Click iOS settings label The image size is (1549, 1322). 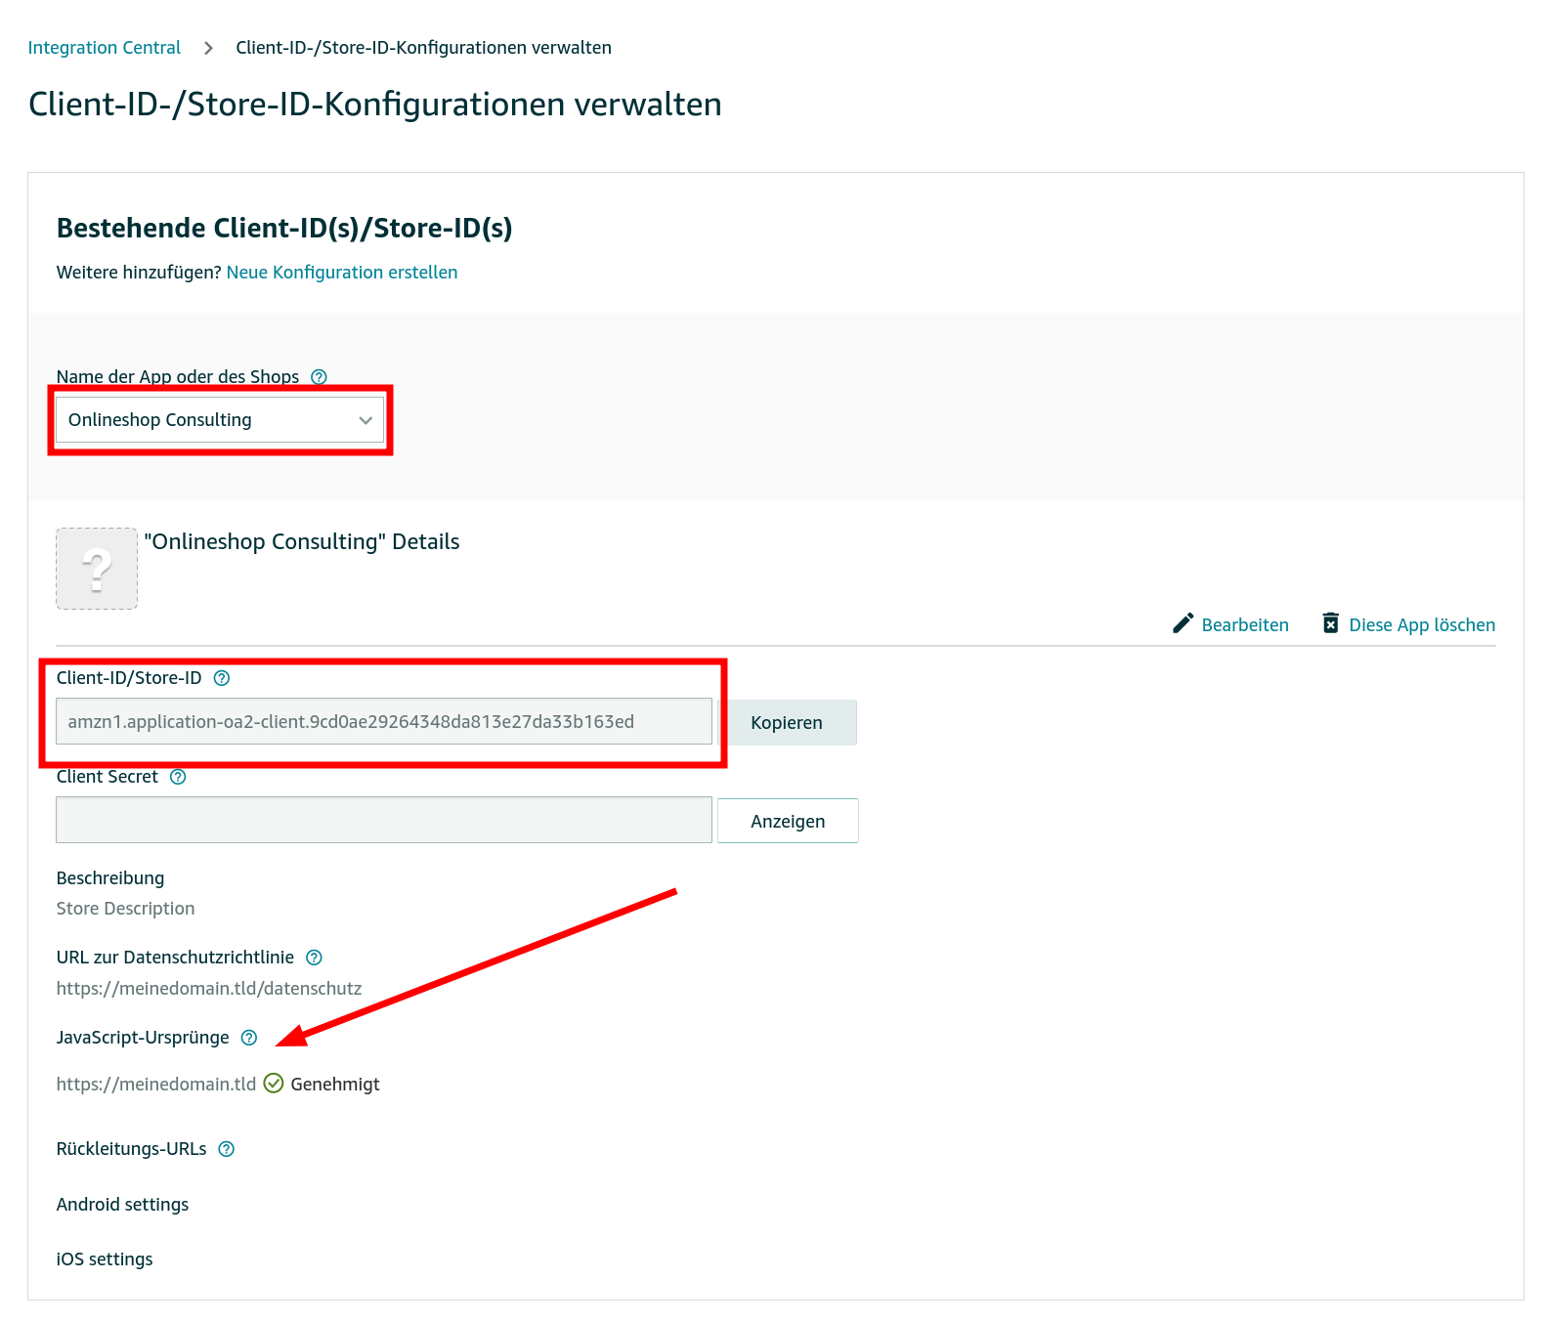click(x=105, y=1259)
